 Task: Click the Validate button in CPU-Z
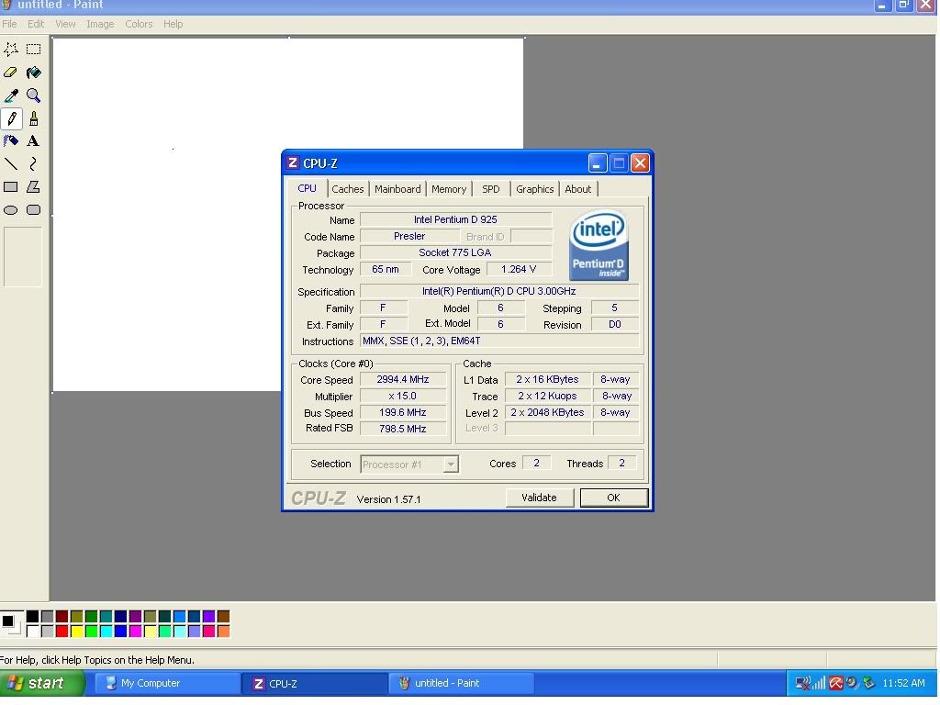coord(540,498)
